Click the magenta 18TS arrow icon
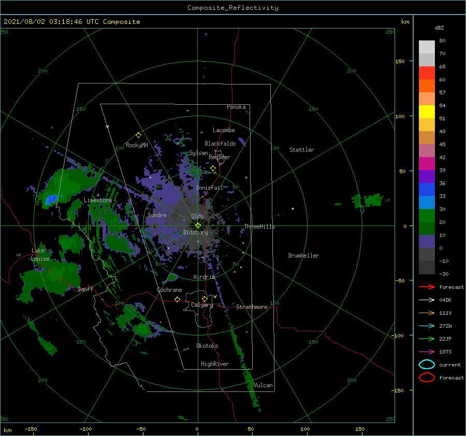 (427, 352)
